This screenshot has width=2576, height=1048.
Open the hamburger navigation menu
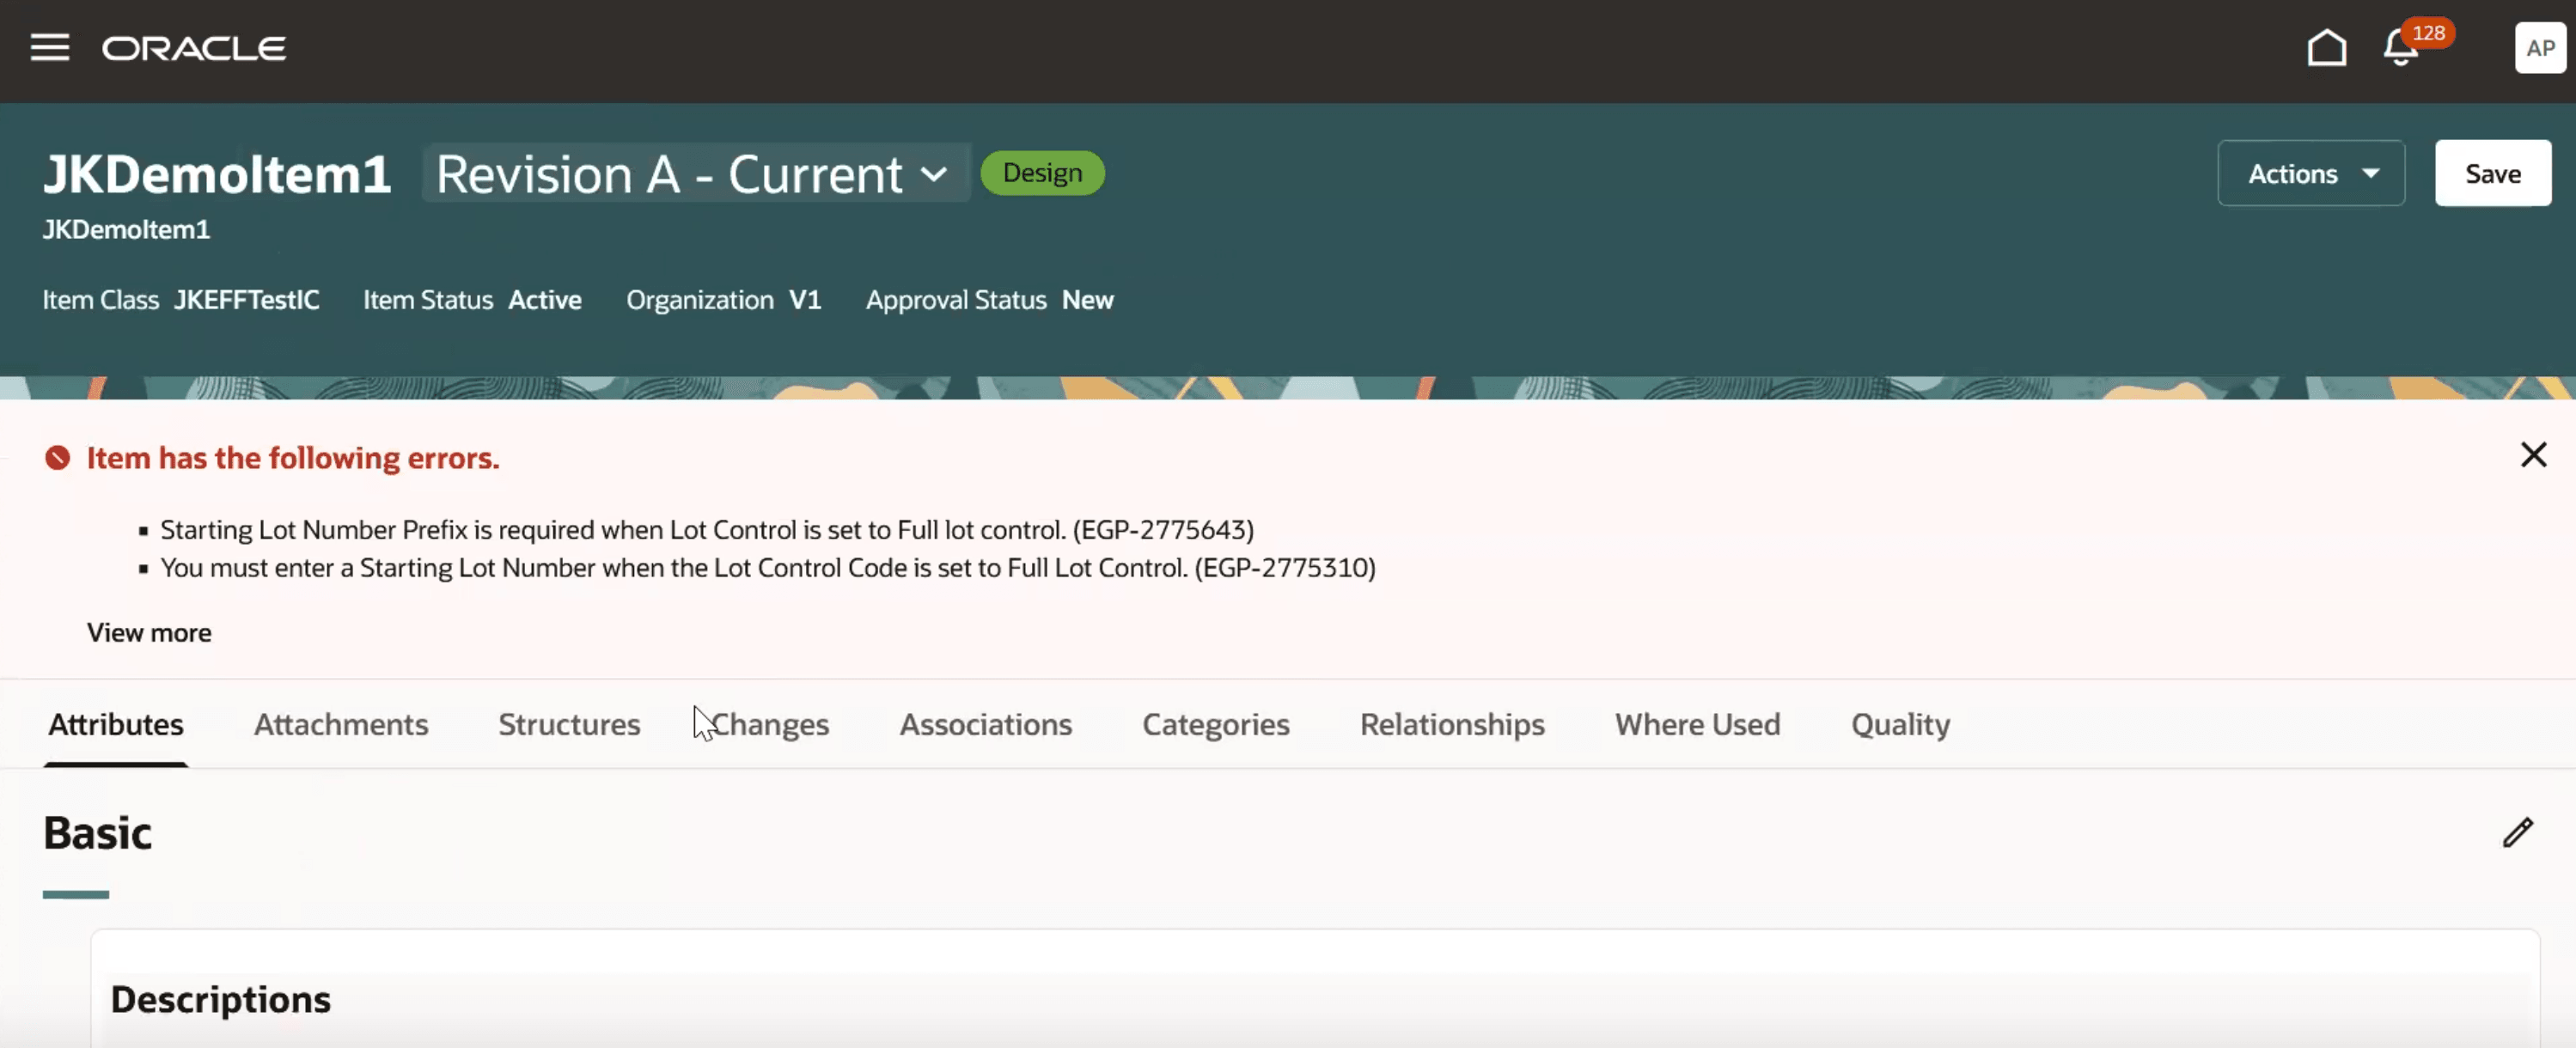pyautogui.click(x=49, y=47)
